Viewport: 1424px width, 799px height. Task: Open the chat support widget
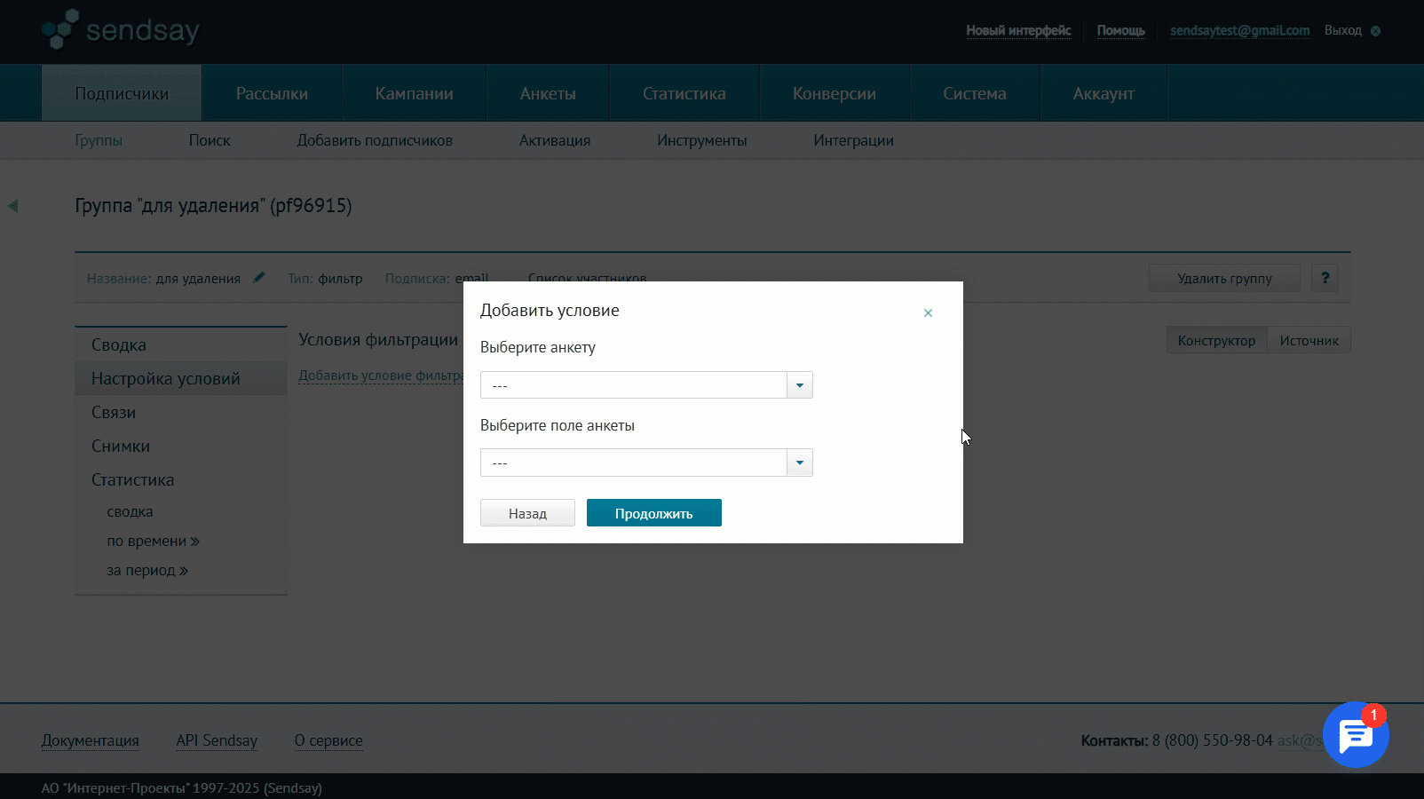(x=1356, y=735)
